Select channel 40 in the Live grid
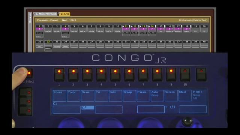240x135 pixels. coord(204,44)
